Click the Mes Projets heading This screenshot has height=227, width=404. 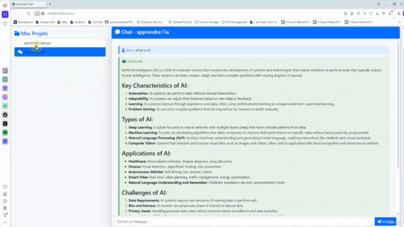pos(31,33)
